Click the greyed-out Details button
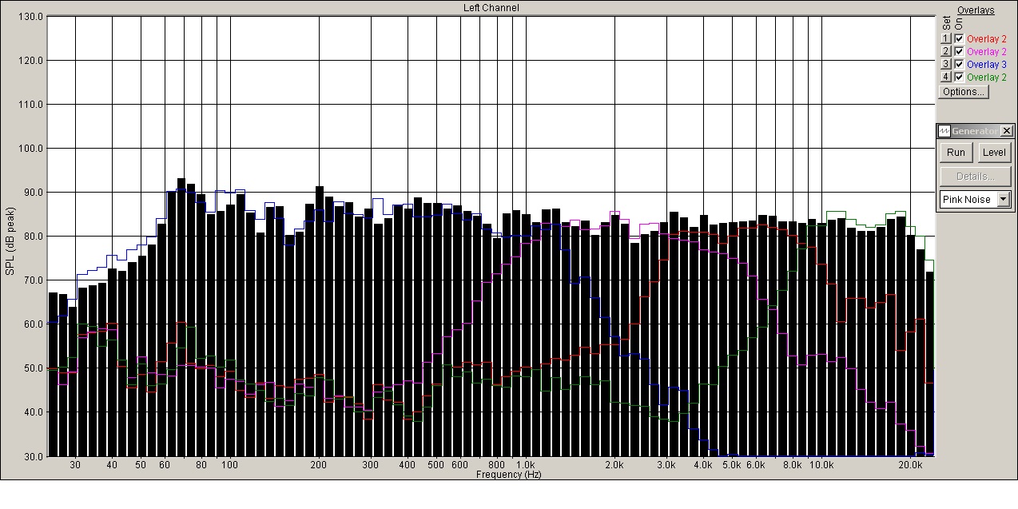Image resolution: width=1018 pixels, height=509 pixels. click(975, 177)
